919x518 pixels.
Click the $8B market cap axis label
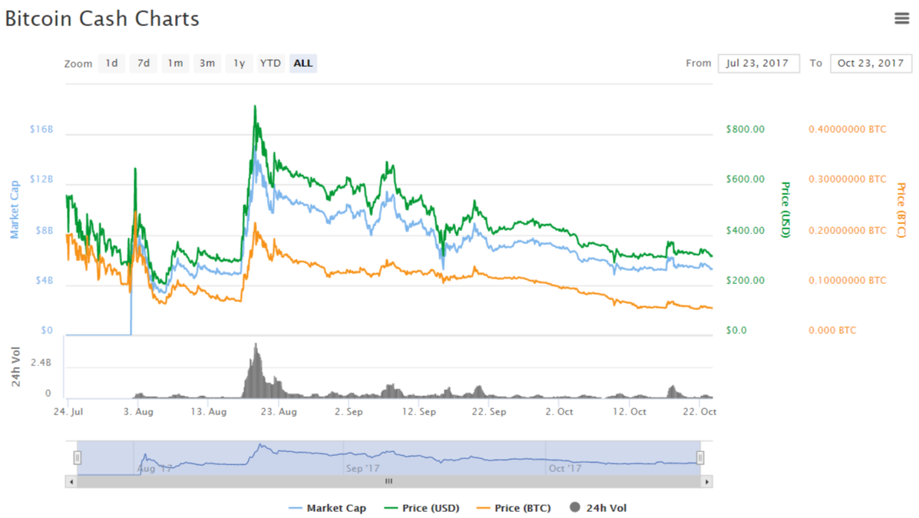45,230
